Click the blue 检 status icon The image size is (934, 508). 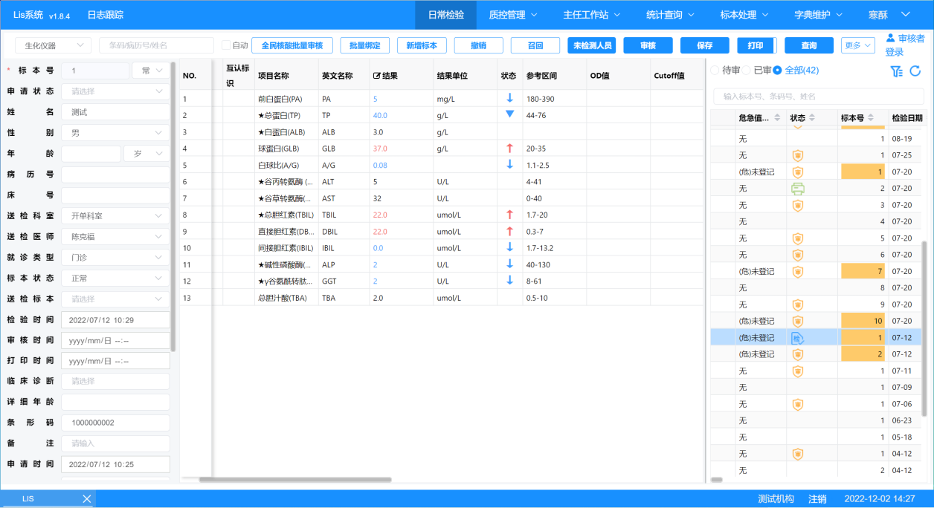[797, 338]
